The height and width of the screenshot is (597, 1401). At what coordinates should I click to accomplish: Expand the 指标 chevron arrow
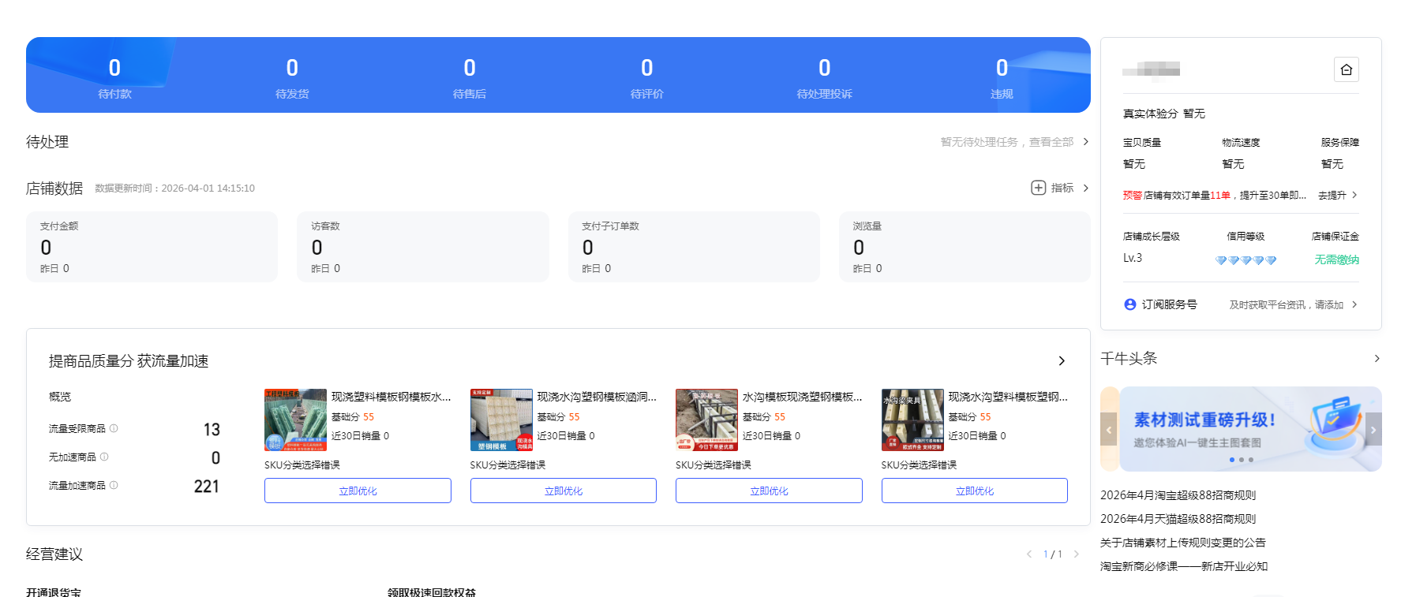1086,188
